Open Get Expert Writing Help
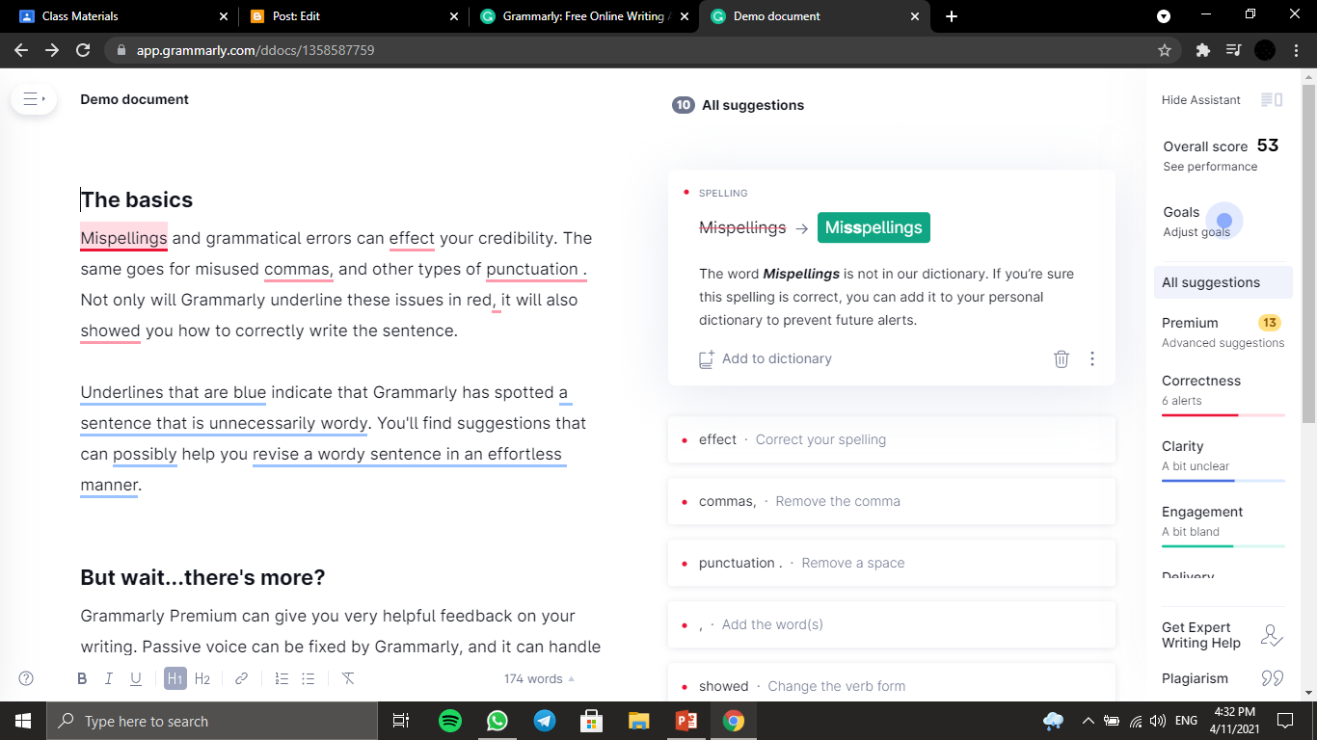The width and height of the screenshot is (1317, 740). [x=1201, y=635]
